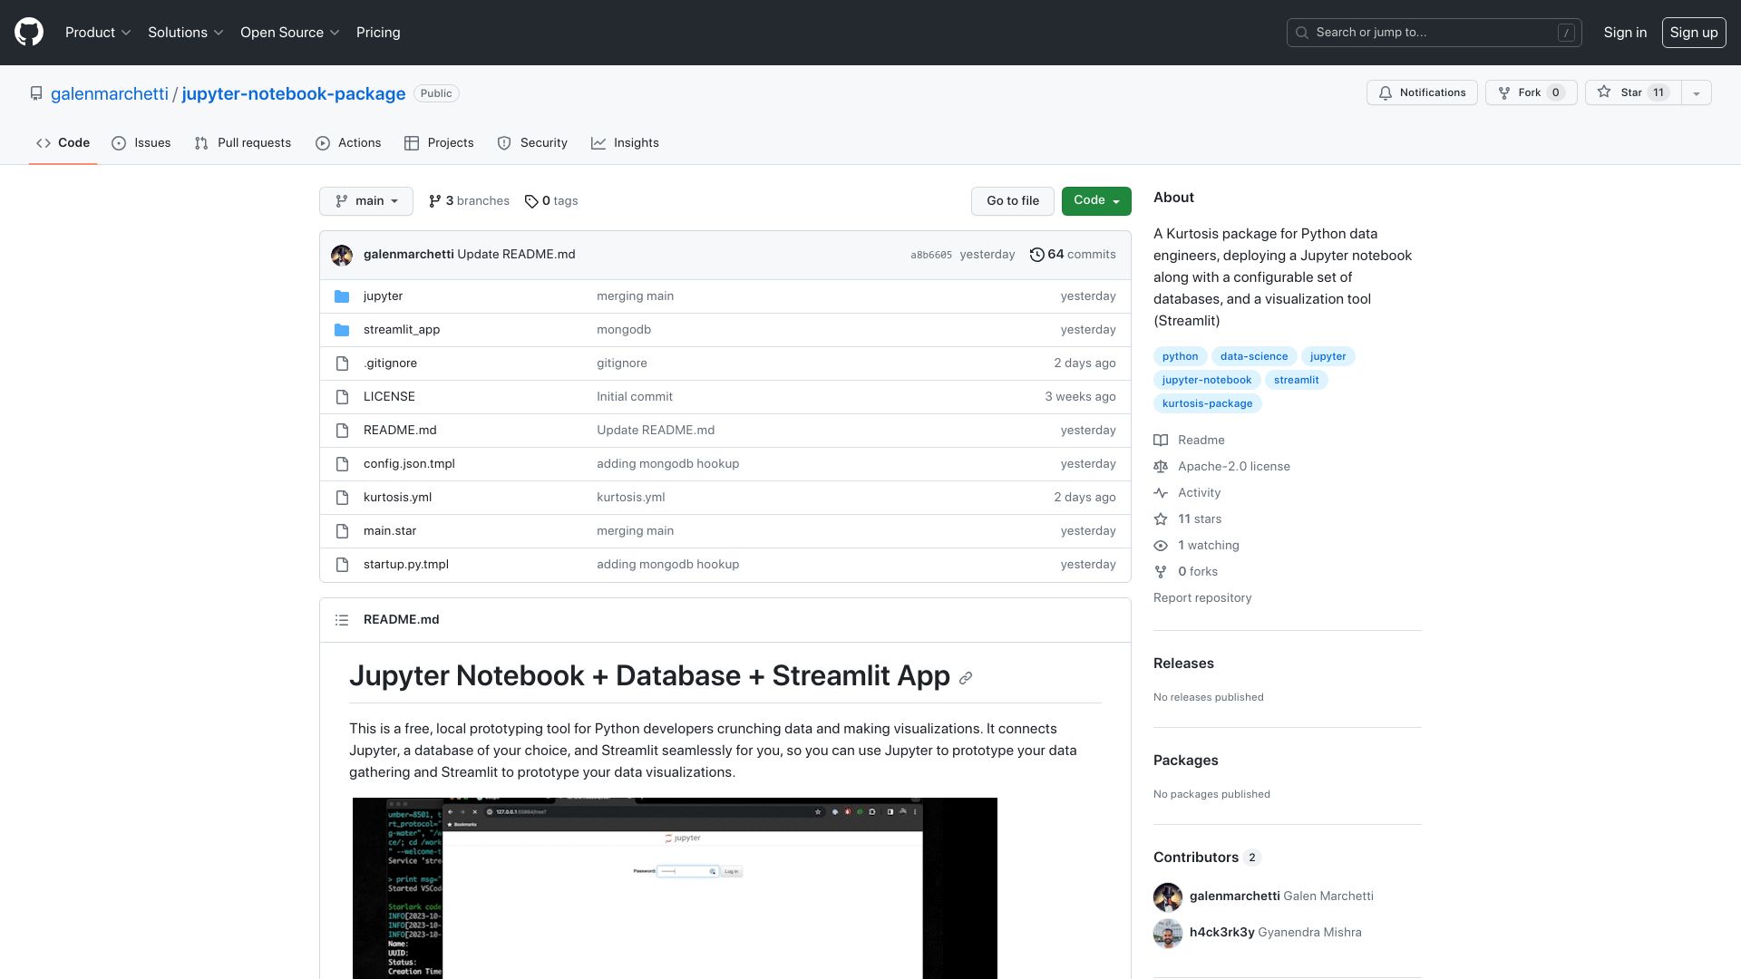The image size is (1741, 979).
Task: Open the green Code dropdown
Action: tap(1096, 201)
